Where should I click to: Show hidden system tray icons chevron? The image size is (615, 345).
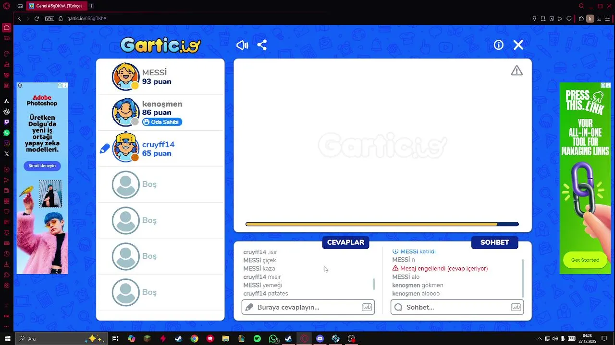pyautogui.click(x=539, y=339)
